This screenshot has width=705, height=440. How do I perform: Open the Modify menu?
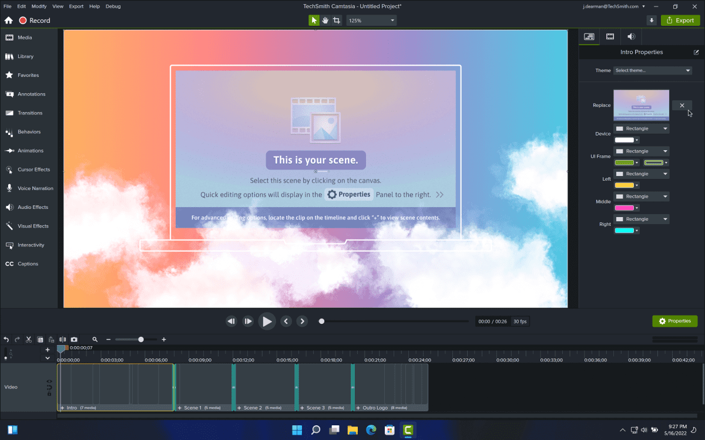(39, 6)
